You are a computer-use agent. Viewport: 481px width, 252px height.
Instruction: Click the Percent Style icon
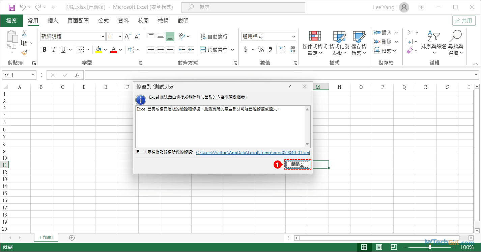tap(261, 50)
